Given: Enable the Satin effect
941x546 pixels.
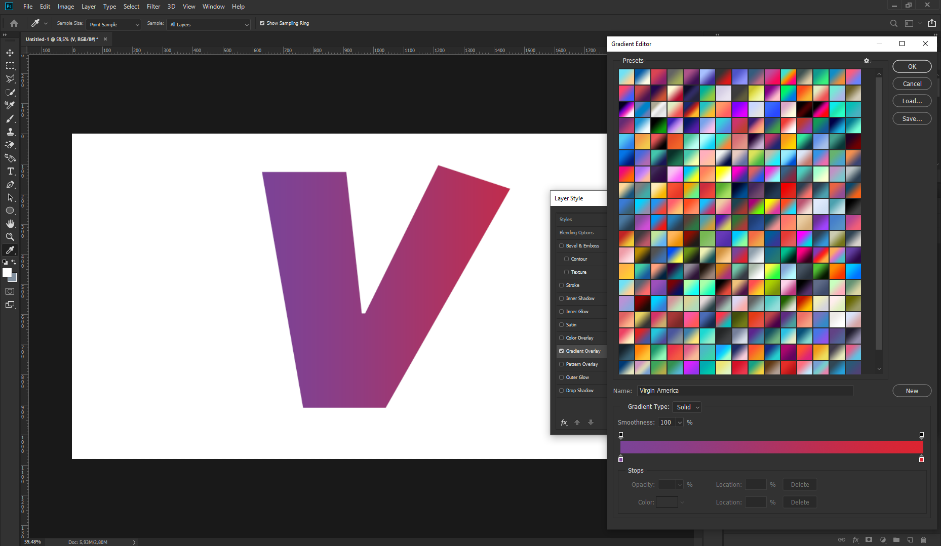Looking at the screenshot, I should [561, 325].
